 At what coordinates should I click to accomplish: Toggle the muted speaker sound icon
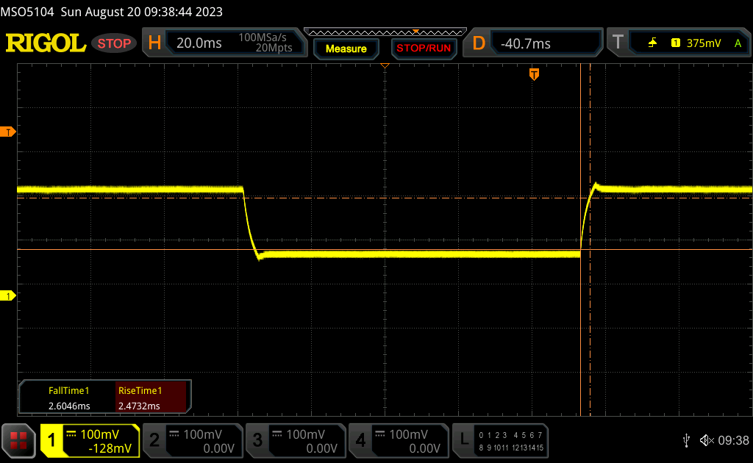(706, 440)
